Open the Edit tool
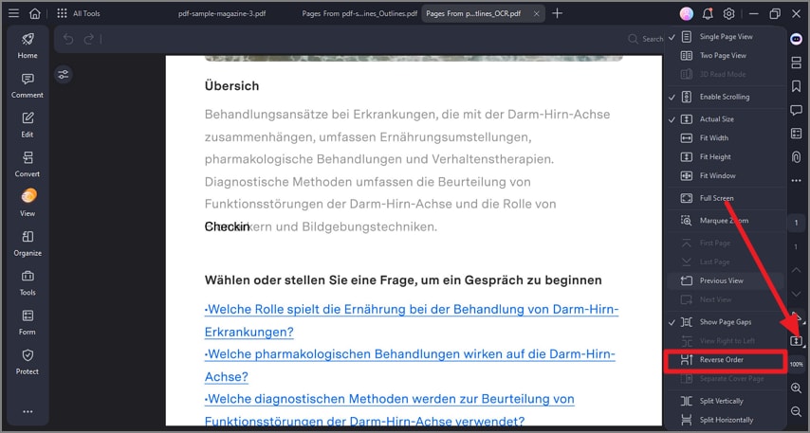Viewport: 810px width, 433px height. tap(28, 125)
